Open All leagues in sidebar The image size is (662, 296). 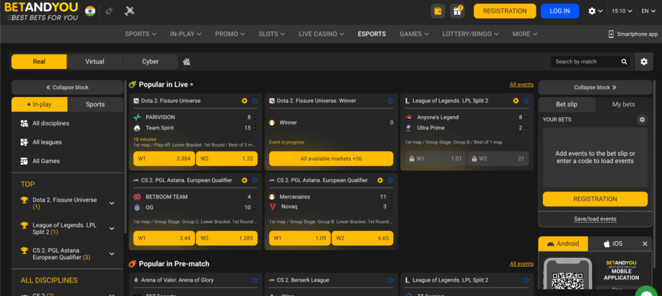(x=67, y=142)
